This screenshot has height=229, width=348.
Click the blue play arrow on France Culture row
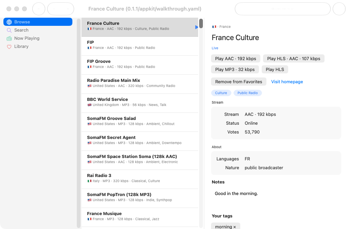click(x=196, y=27)
